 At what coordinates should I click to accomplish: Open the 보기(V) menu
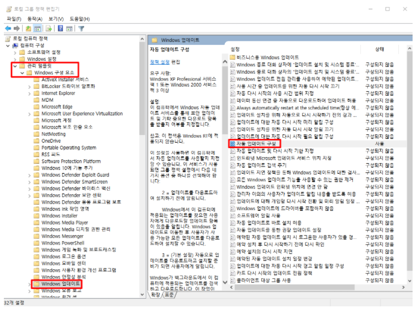(x=56, y=19)
